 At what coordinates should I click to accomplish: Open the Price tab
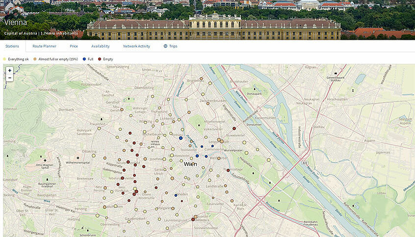coord(74,46)
